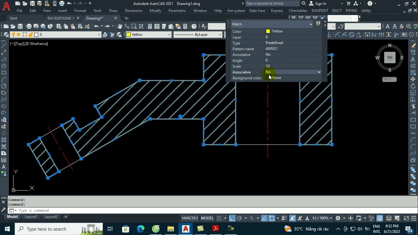Expand the layer 0 dropdown list
The image size is (418, 235).
99,35
